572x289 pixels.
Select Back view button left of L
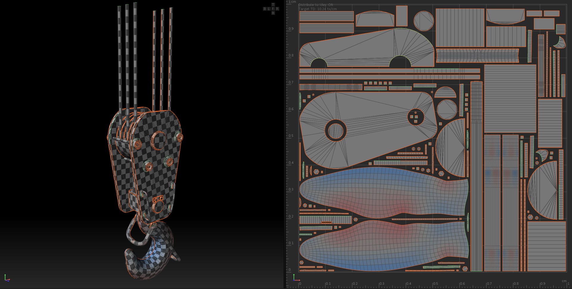pos(265,9)
